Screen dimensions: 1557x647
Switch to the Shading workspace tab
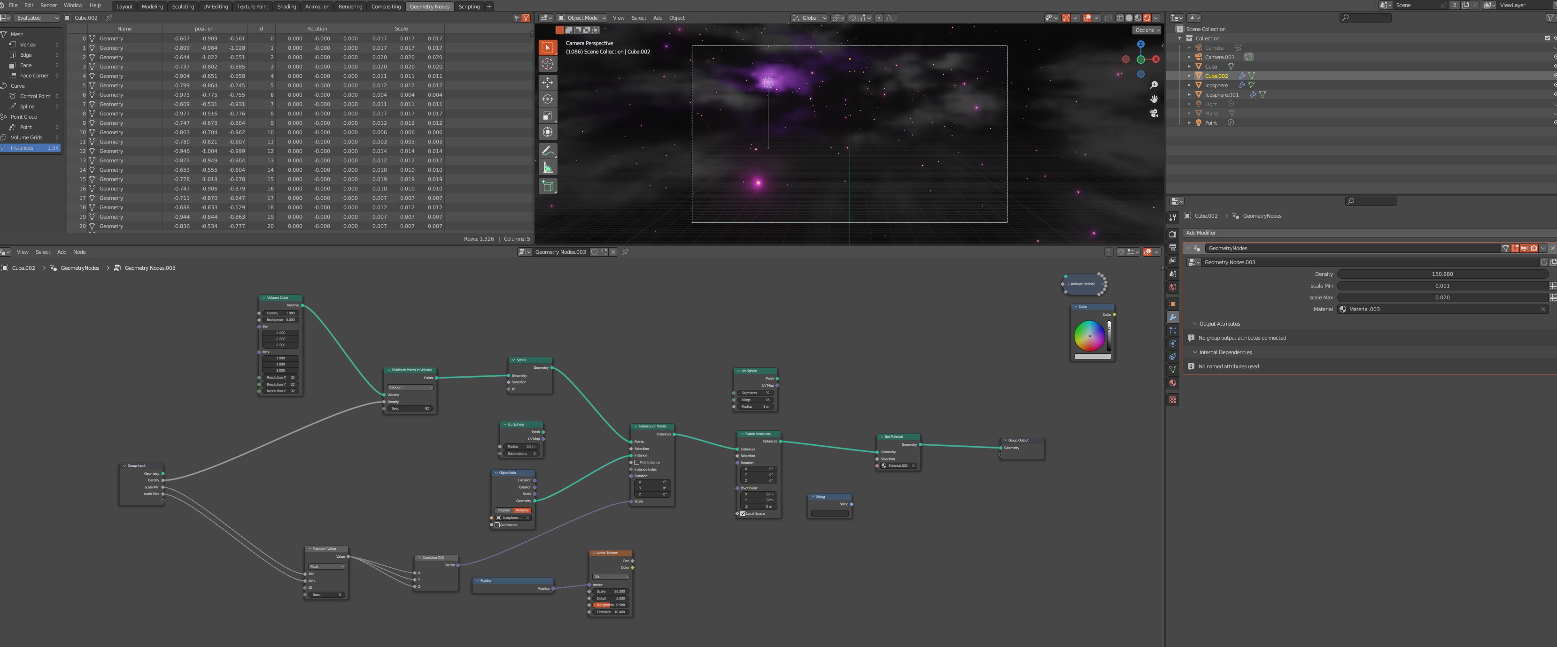point(287,6)
